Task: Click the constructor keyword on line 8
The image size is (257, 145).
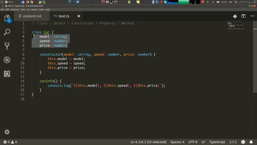Action: pos(51,54)
